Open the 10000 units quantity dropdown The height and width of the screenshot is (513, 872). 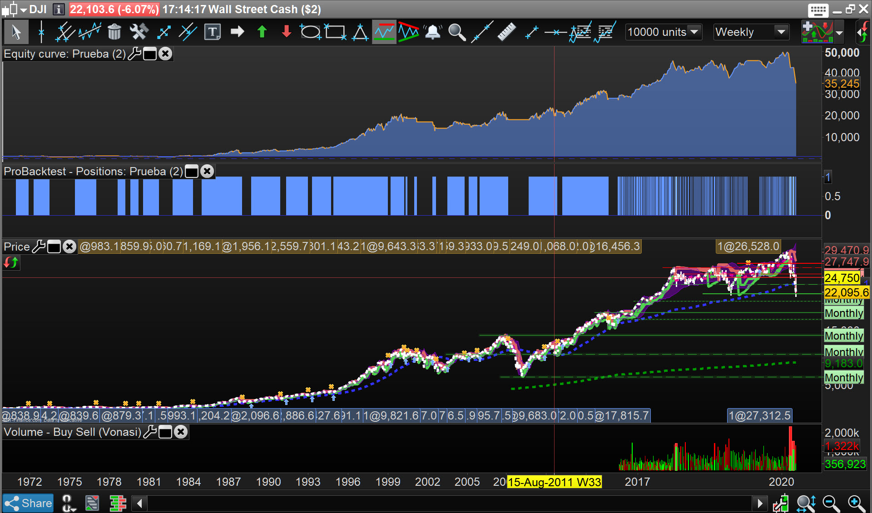(694, 32)
